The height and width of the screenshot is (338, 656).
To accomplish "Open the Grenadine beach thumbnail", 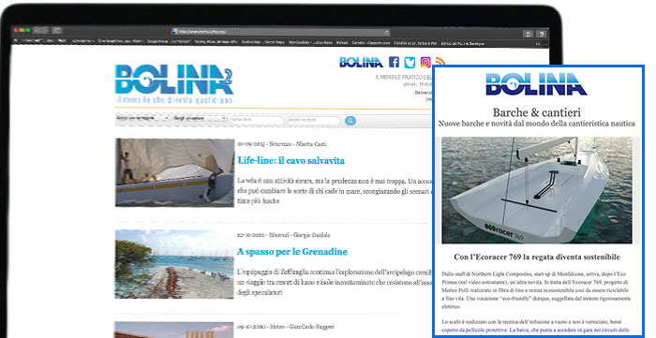I will [x=174, y=264].
